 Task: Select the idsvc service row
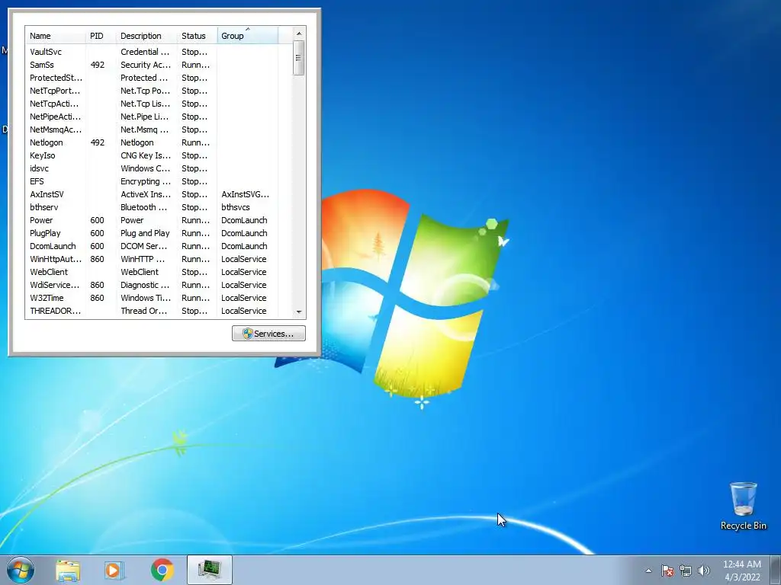(x=152, y=168)
